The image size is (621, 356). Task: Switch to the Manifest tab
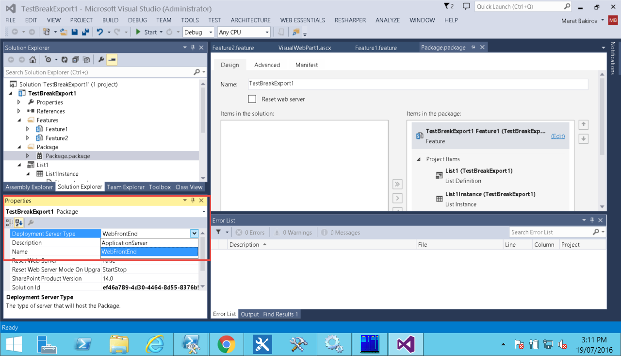coord(307,65)
